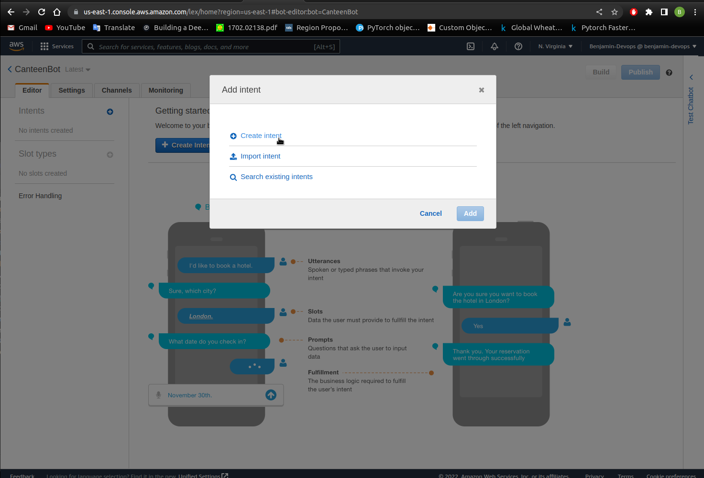704x478 pixels.
Task: Open the browser home page
Action: point(57,12)
